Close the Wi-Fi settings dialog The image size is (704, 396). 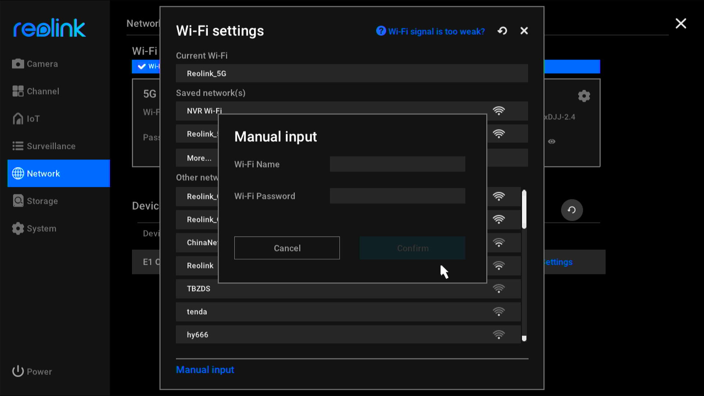point(524,31)
